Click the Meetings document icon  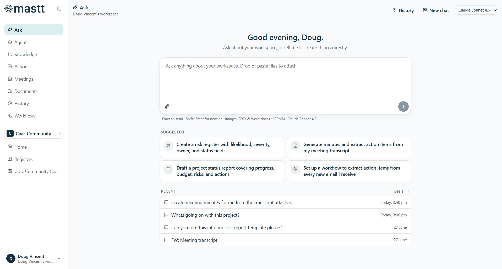(10, 79)
